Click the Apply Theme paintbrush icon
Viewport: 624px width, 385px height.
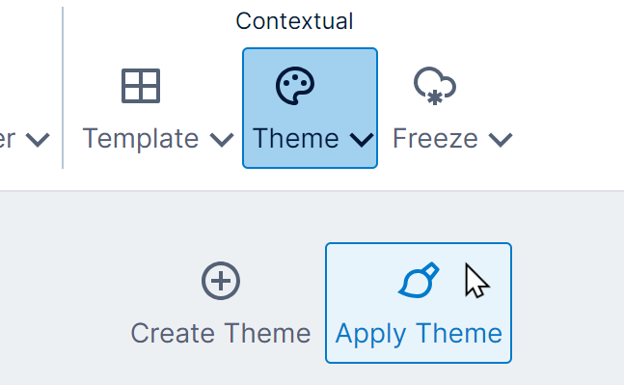[x=419, y=280]
